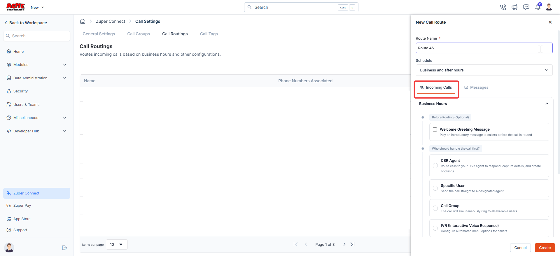The image size is (560, 256).
Task: Click the Miscellaneous question icon
Action: coord(9,118)
